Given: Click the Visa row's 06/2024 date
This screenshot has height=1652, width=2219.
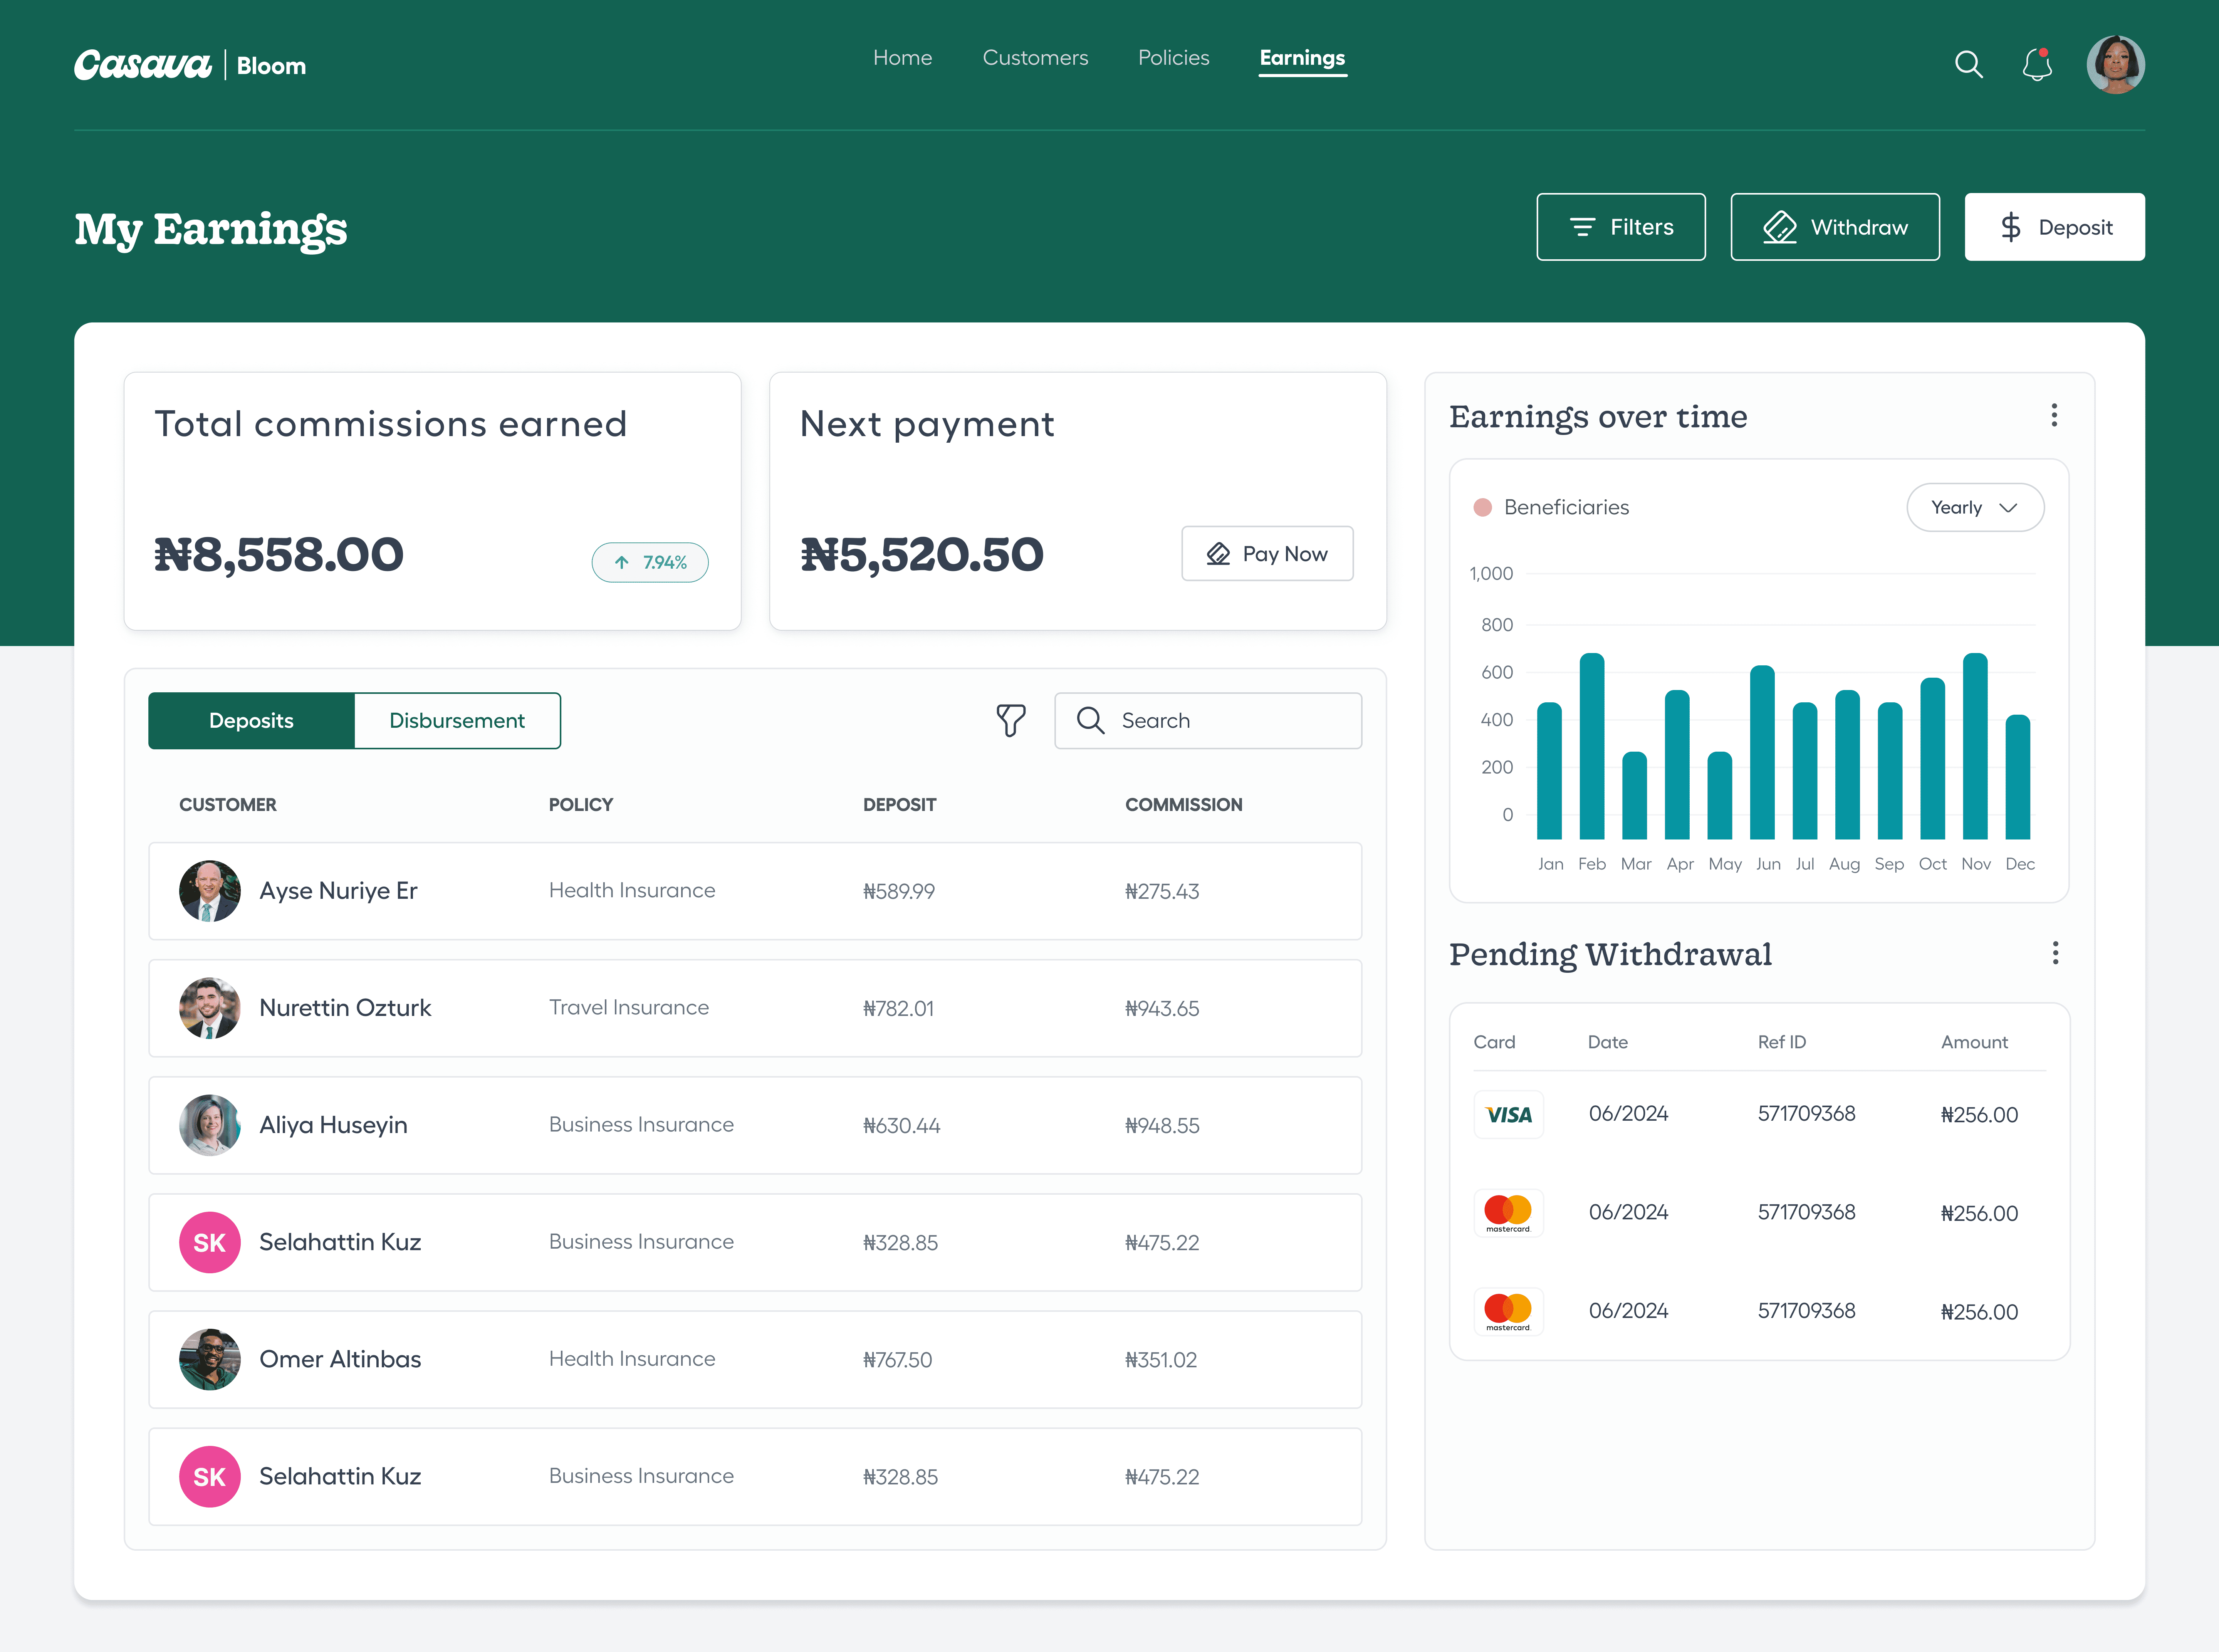Looking at the screenshot, I should click(x=1628, y=1114).
